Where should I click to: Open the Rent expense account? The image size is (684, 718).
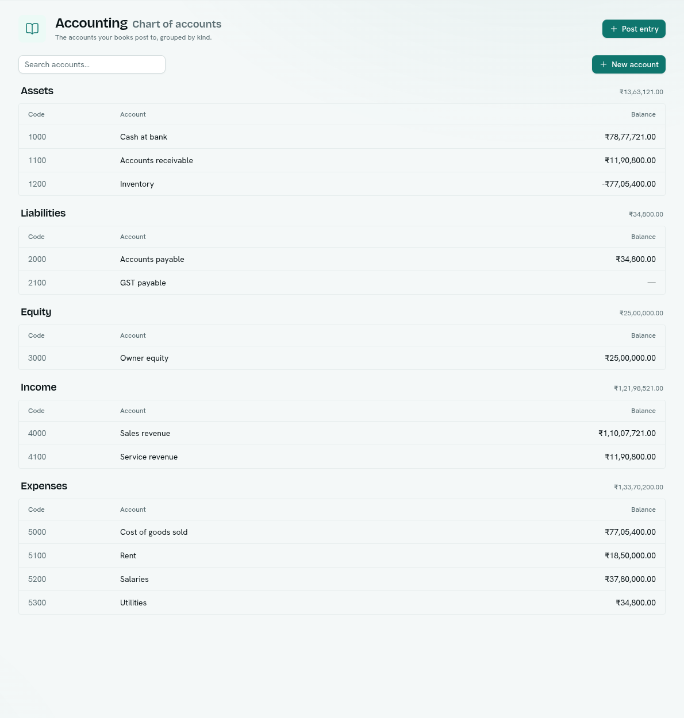pos(342,555)
